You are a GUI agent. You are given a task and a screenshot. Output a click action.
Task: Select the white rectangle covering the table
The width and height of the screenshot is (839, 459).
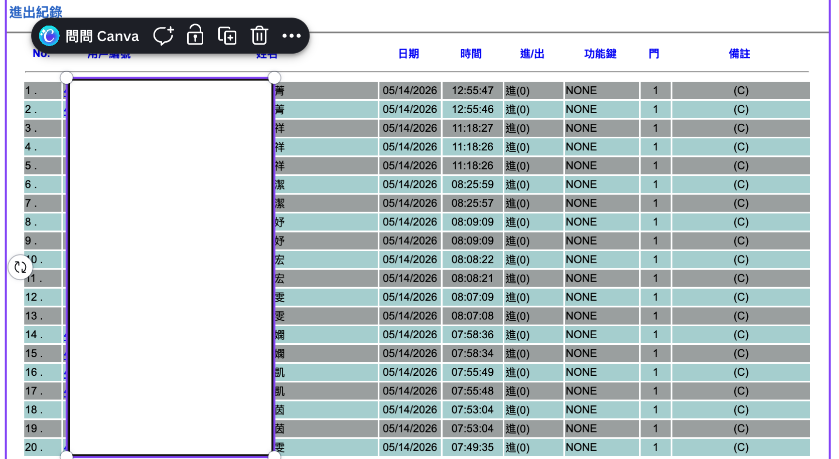[x=170, y=267]
